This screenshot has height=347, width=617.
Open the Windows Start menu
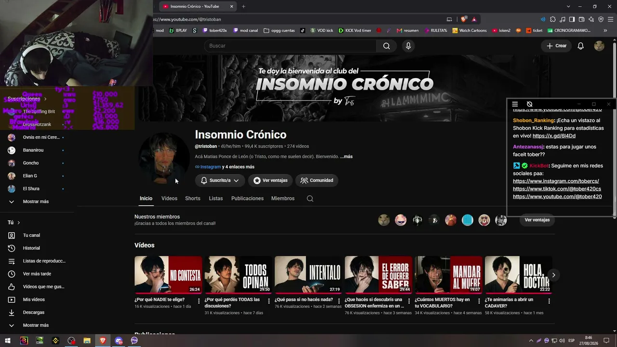coord(8,341)
